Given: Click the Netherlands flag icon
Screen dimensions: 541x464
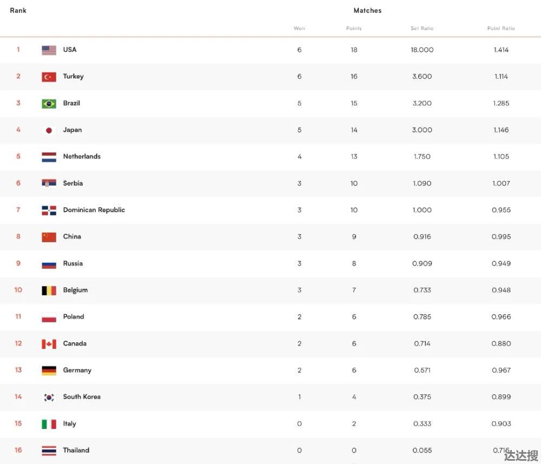Looking at the screenshot, I should coord(49,157).
